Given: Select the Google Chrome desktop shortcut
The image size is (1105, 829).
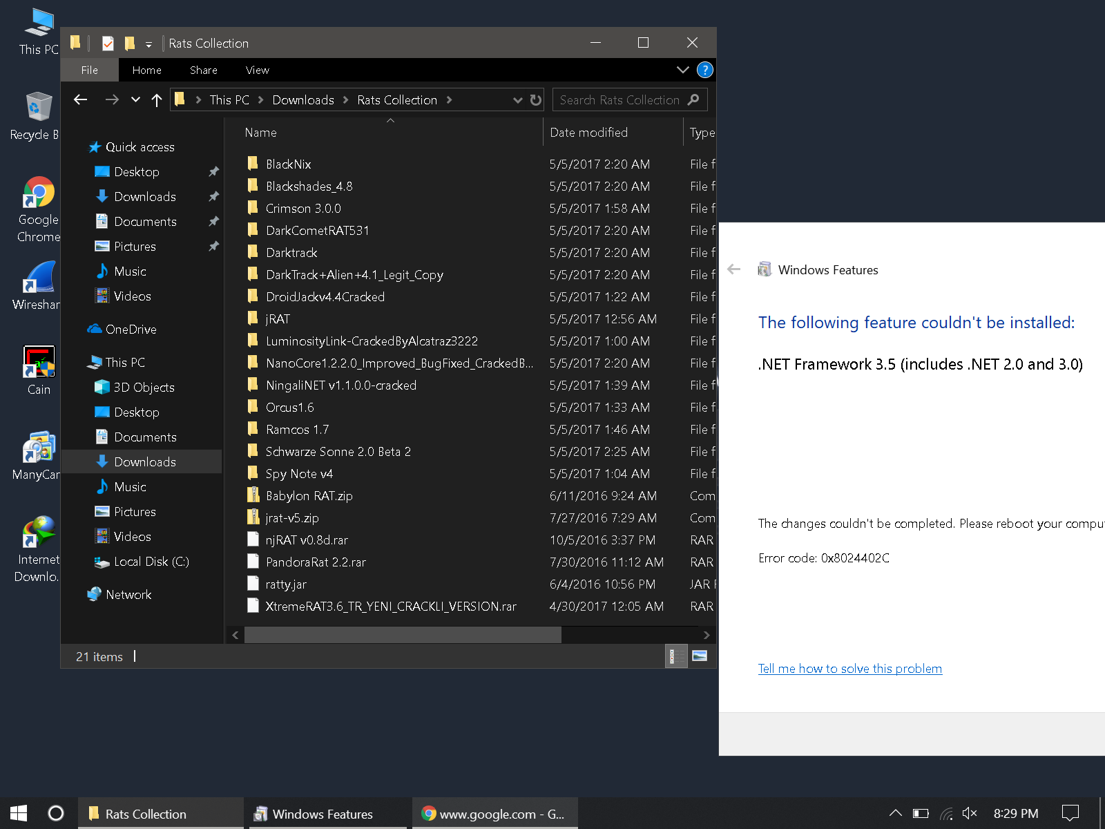Looking at the screenshot, I should click(38, 210).
